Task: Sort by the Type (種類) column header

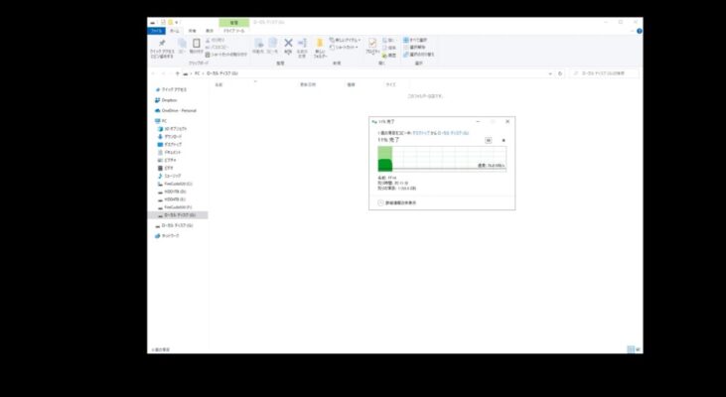Action: click(x=351, y=84)
